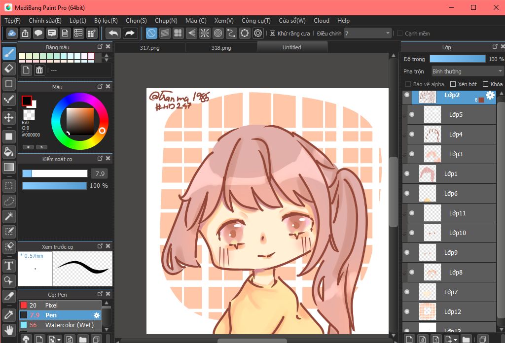Viewport: 505px width, 343px height.
Task: Adjust the brush opacity slider
Action: (x=54, y=186)
